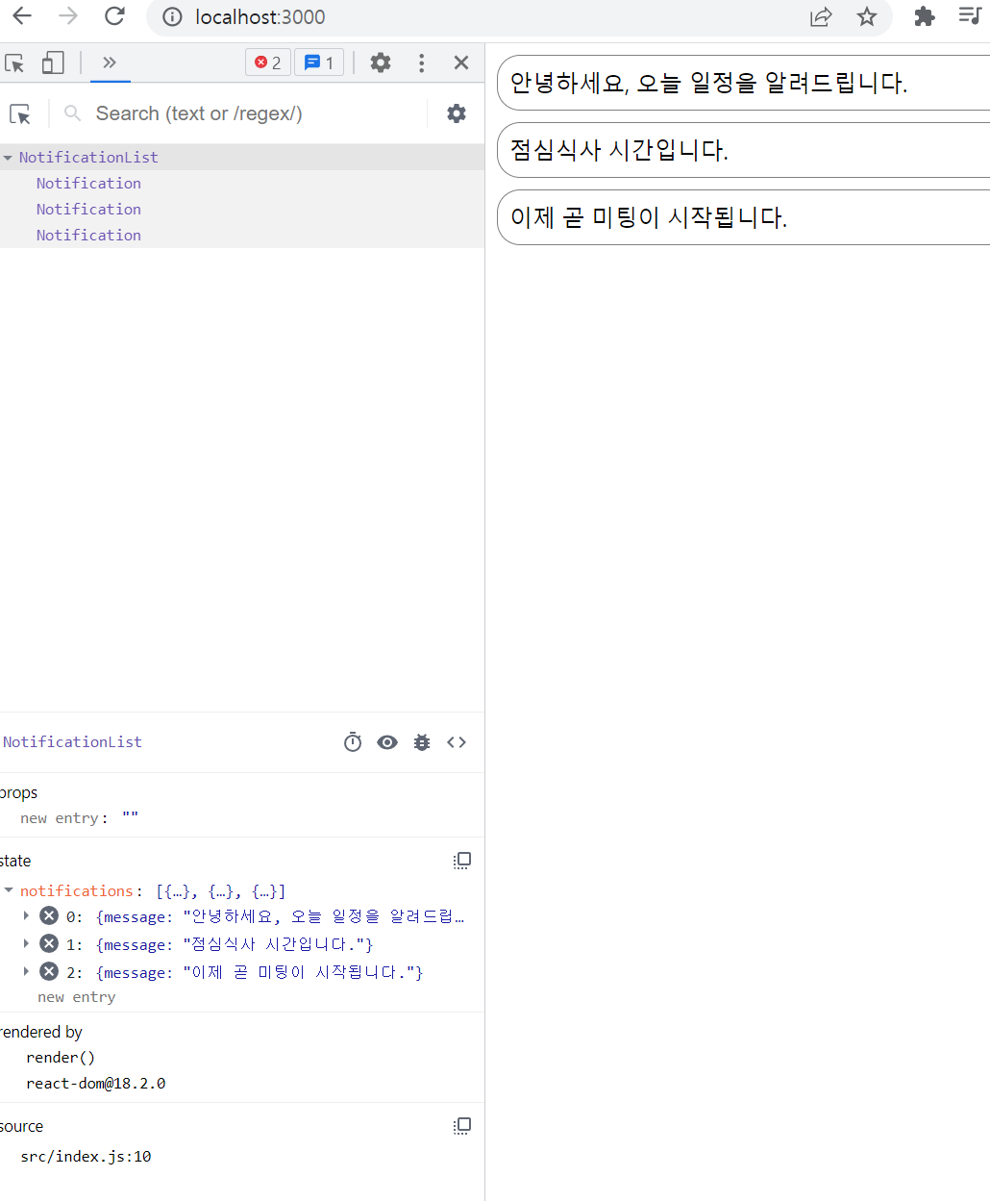
Task: Copy state data to clipboard
Action: (462, 861)
